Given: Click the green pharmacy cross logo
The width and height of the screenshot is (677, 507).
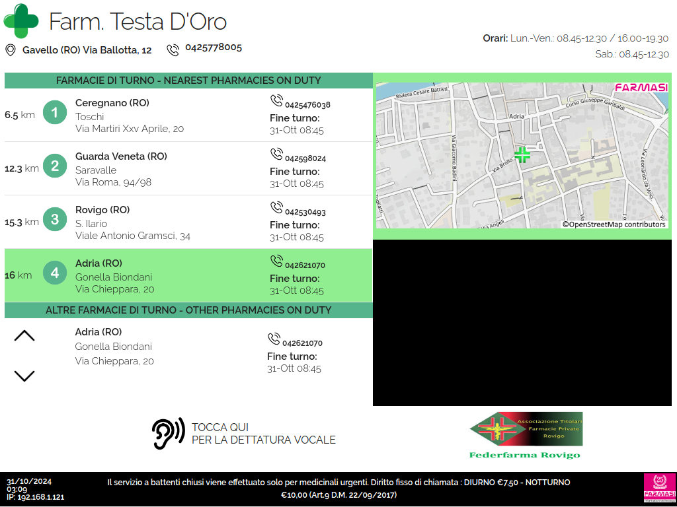Looking at the screenshot, I should coord(21,21).
